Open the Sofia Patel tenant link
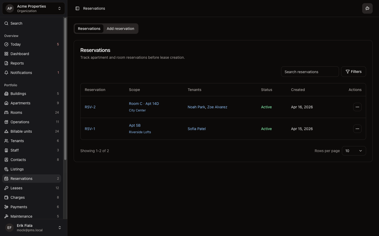Screen dimensions: 379x236 click(197, 129)
